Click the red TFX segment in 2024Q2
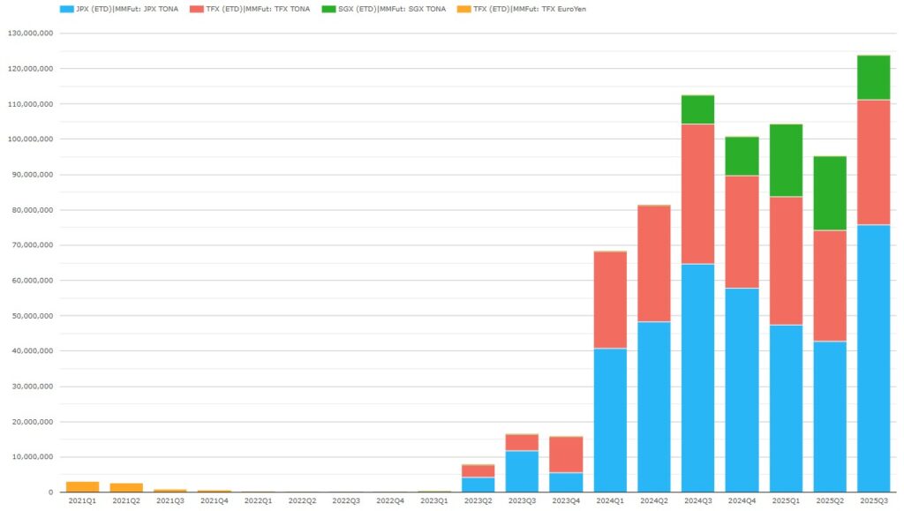Image resolution: width=904 pixels, height=511 pixels. pyautogui.click(x=654, y=263)
